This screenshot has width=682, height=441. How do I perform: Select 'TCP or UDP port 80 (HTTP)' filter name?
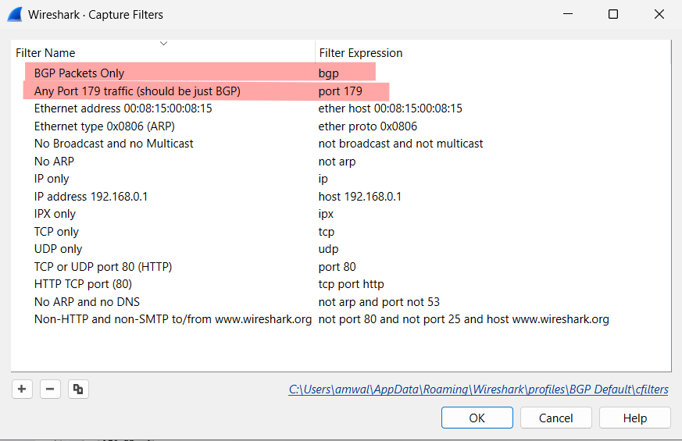103,267
